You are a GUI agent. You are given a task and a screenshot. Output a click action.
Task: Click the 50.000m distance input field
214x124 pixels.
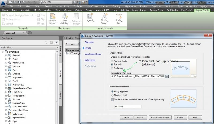(128, 107)
